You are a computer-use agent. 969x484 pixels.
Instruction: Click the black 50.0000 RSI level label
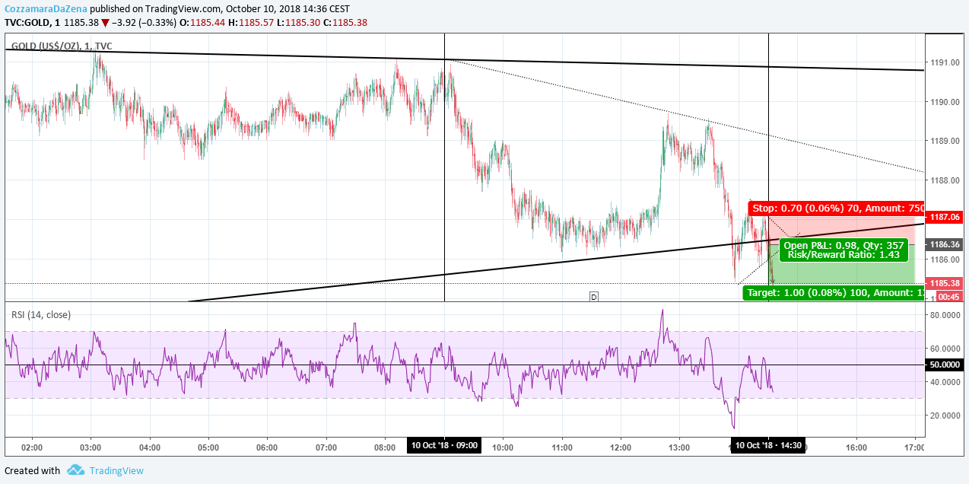pyautogui.click(x=945, y=365)
